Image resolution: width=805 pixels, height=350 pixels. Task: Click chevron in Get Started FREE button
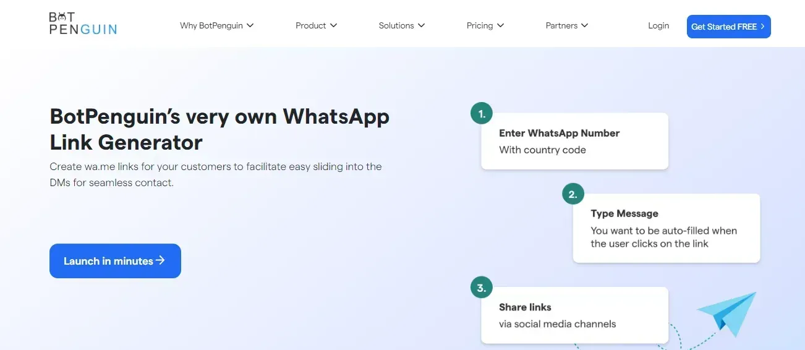point(763,27)
